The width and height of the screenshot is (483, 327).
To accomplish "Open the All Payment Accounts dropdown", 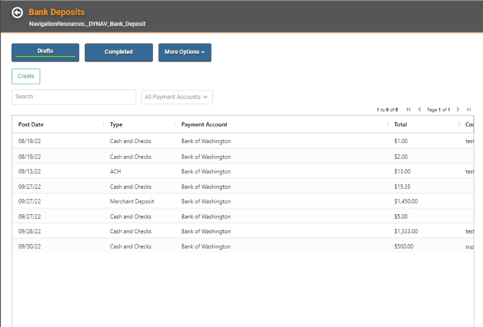I will pos(177,97).
